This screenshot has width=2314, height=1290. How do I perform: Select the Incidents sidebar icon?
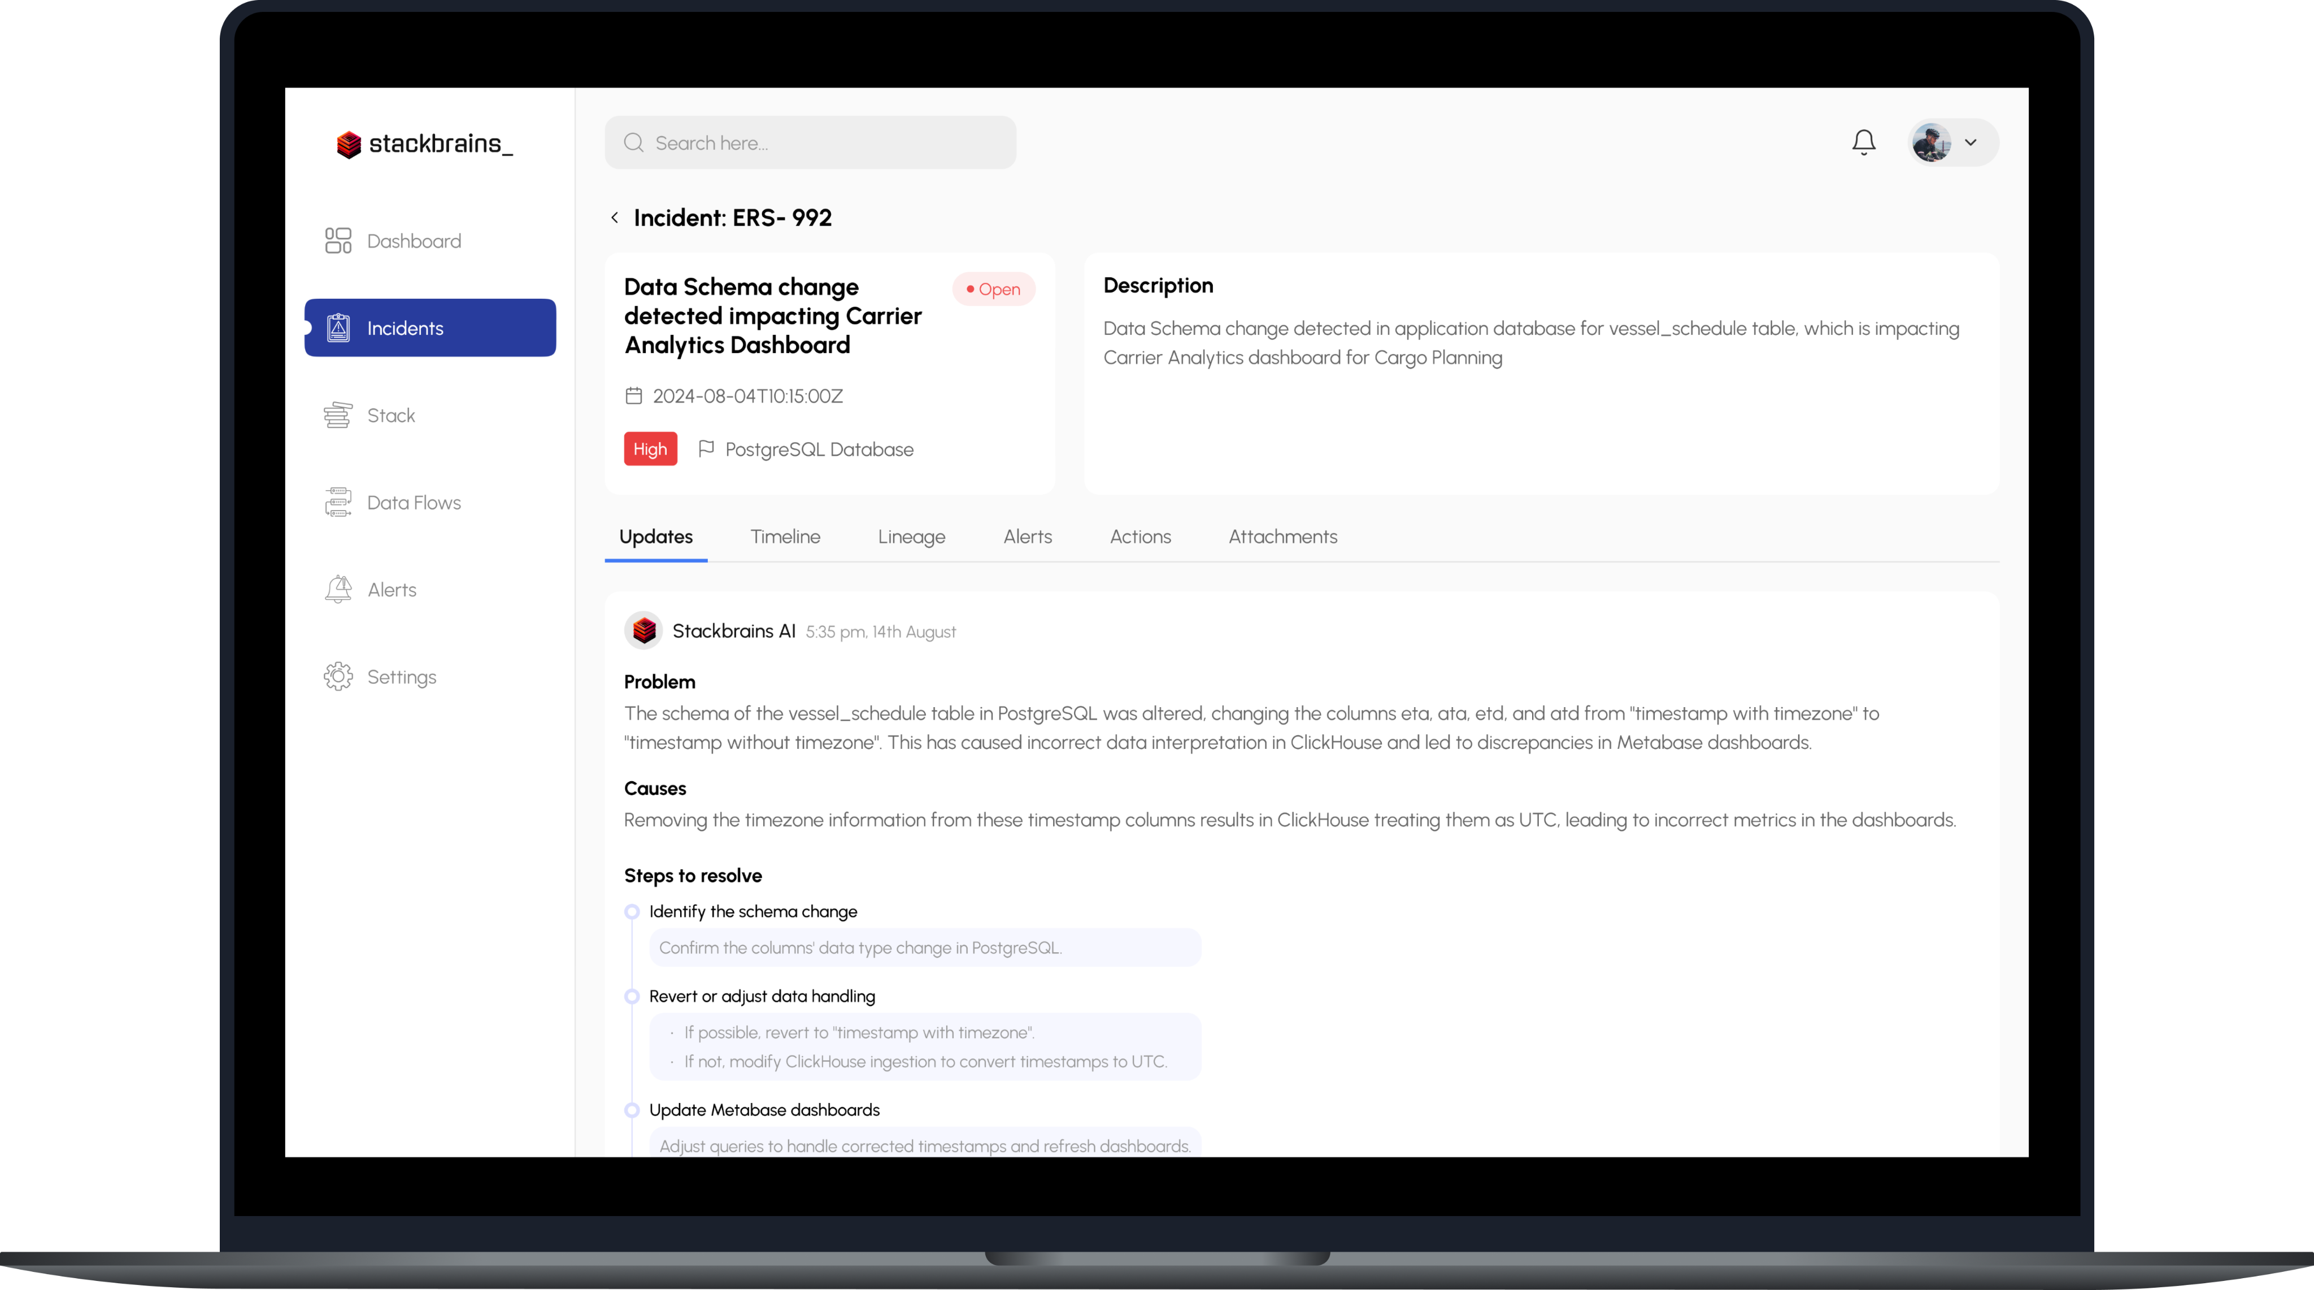(x=338, y=327)
